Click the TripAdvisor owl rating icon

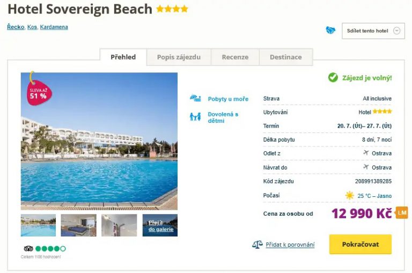(x=29, y=248)
